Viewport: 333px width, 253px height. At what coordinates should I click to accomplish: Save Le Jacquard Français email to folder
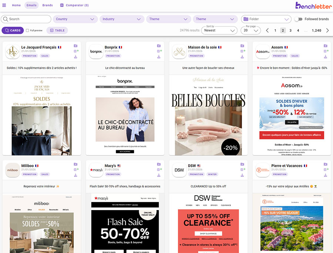76,46
